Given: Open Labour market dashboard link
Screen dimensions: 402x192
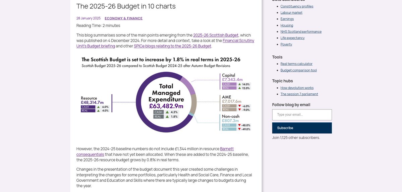Looking at the screenshot, I should tap(291, 12).
